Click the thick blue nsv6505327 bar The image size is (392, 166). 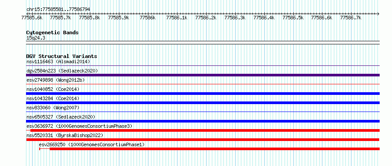pyautogui.click(x=203, y=121)
